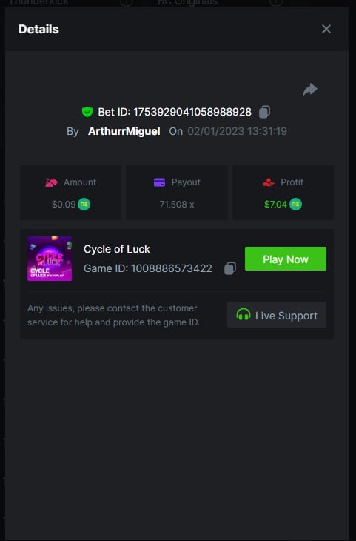Image resolution: width=356 pixels, height=541 pixels.
Task: Click the Amount cash icon
Action: 51,182
